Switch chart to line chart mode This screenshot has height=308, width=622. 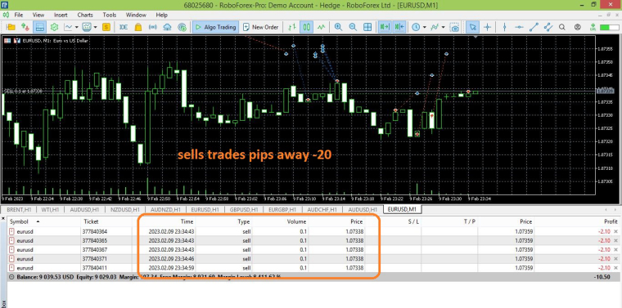click(321, 27)
